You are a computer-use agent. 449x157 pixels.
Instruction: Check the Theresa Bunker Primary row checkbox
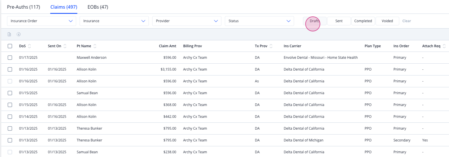[x=10, y=128]
